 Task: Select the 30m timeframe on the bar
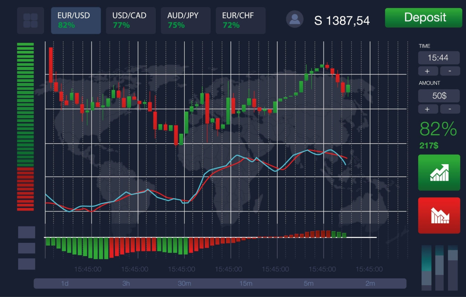pos(184,283)
